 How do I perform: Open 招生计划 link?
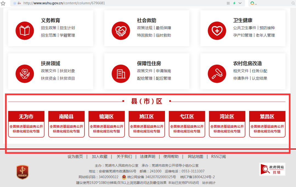[67, 28]
